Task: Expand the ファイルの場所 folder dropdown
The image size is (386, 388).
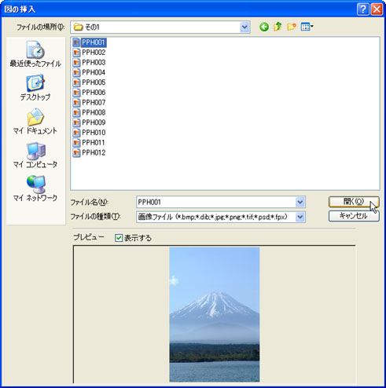Action: [x=244, y=27]
